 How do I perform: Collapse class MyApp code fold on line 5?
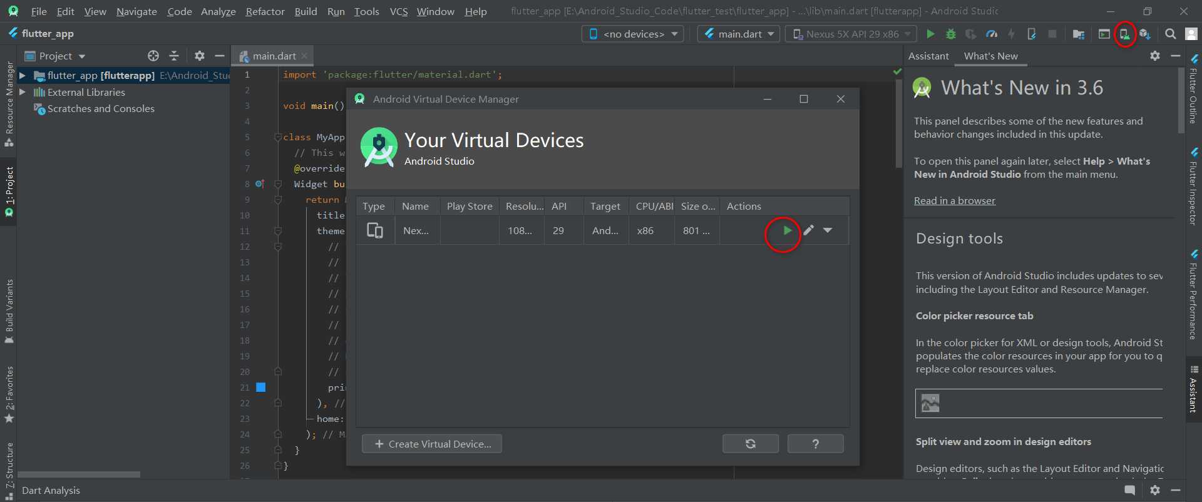pyautogui.click(x=278, y=137)
